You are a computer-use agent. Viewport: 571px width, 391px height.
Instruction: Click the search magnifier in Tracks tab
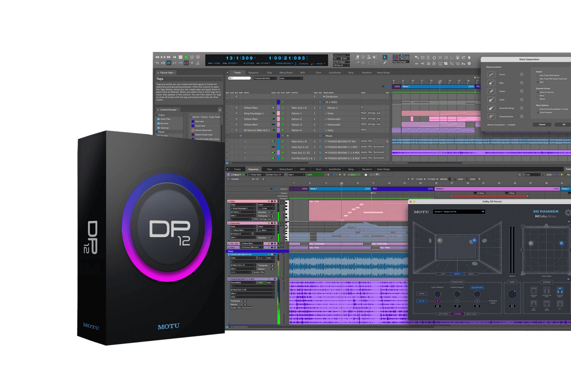point(230,78)
